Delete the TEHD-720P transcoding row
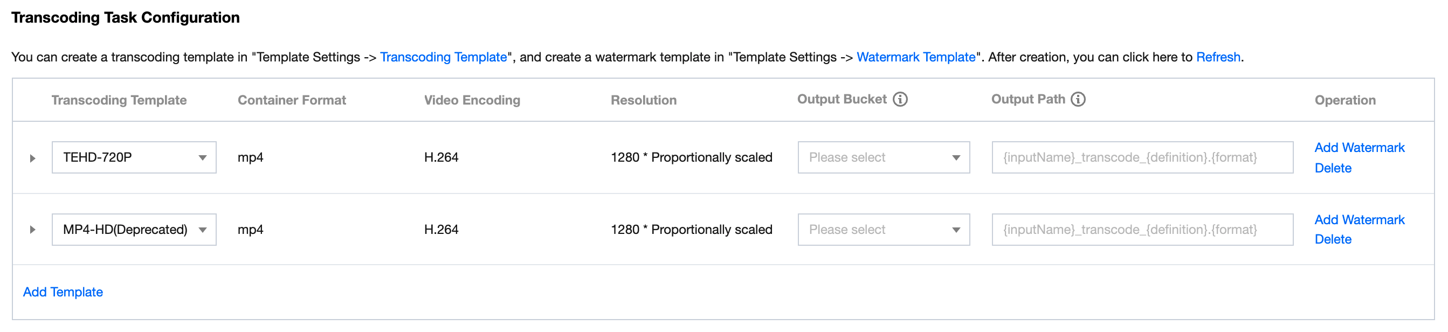 pos(1332,169)
